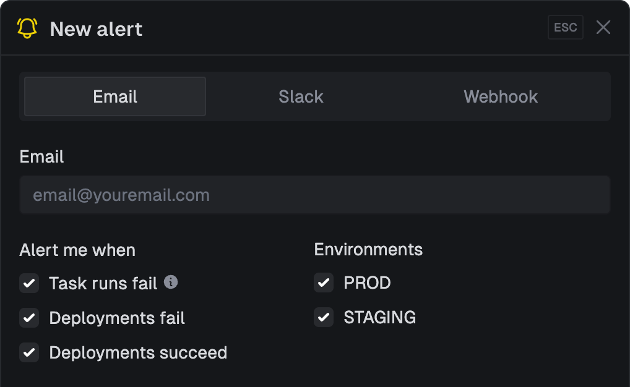Close the New alert dialog with X
This screenshot has height=387, width=630.
pos(603,28)
